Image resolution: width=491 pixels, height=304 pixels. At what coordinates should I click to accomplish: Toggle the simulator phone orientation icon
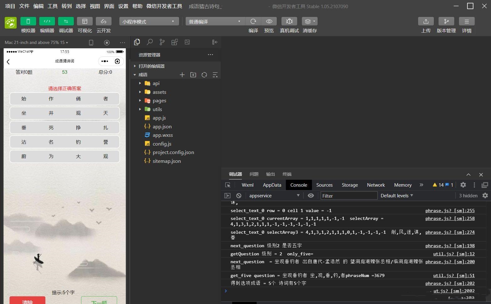coord(91,42)
